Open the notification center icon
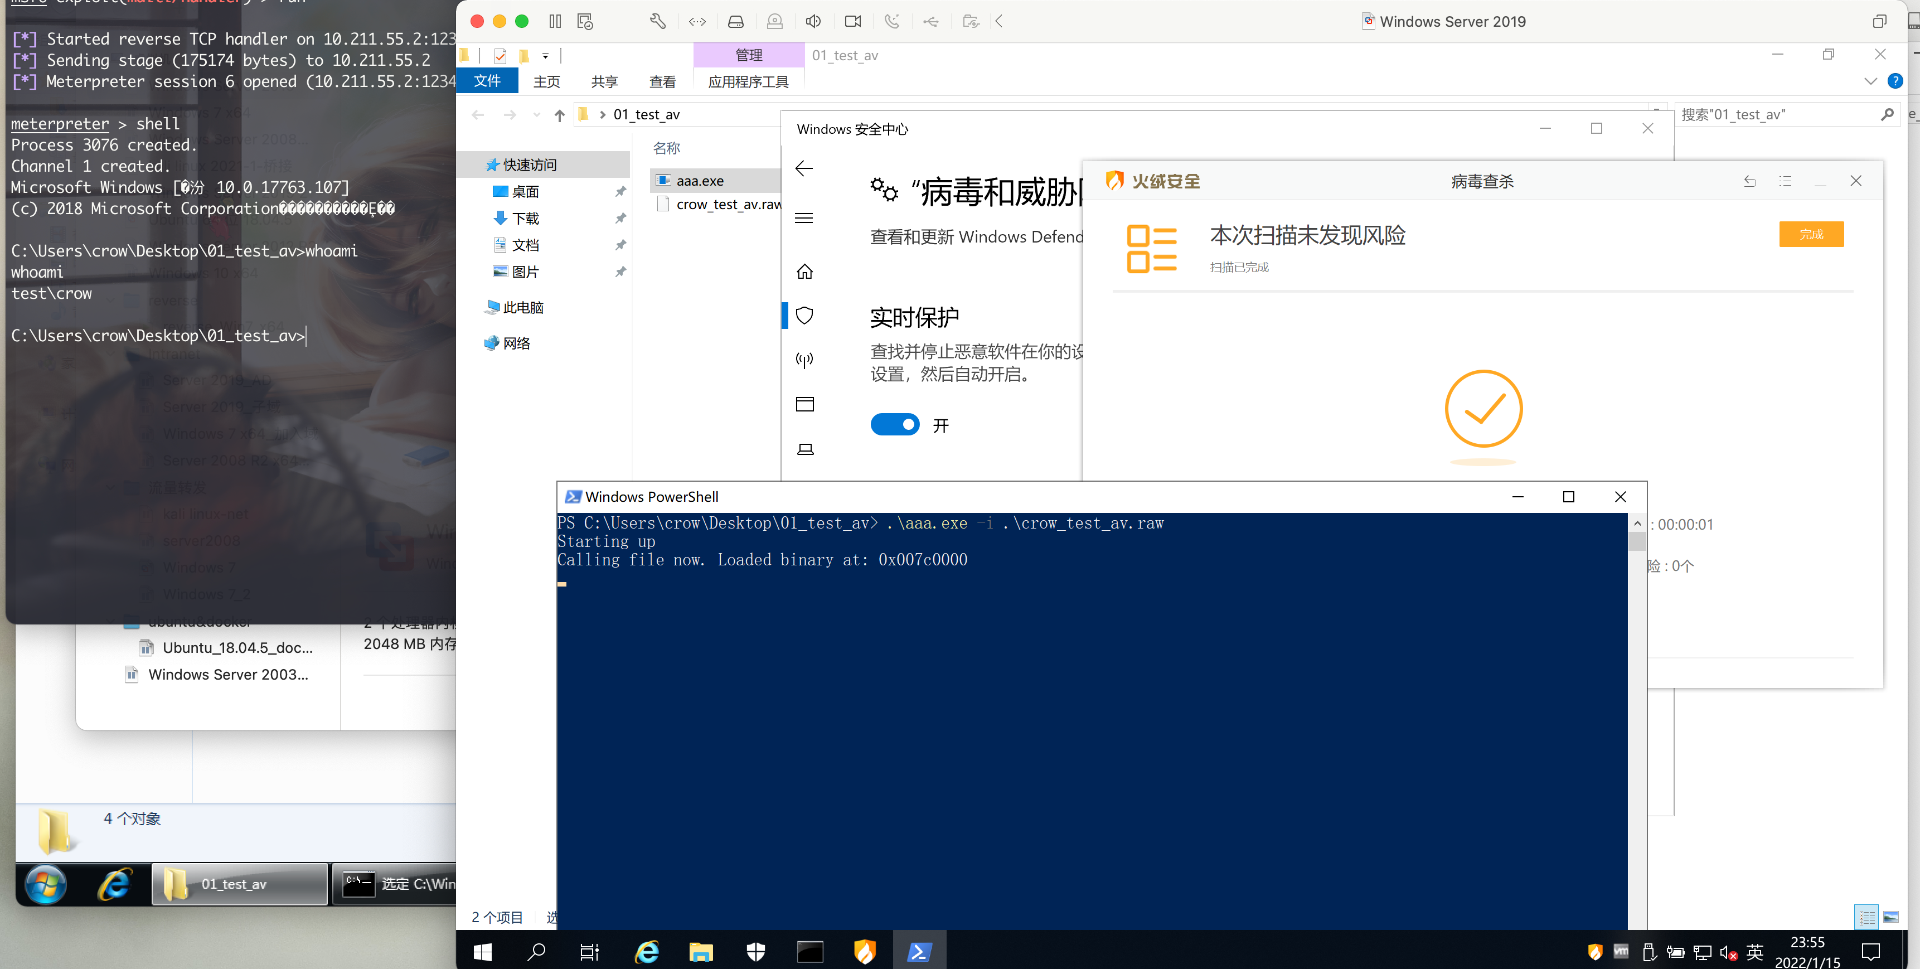Image resolution: width=1920 pixels, height=969 pixels. point(1871,951)
